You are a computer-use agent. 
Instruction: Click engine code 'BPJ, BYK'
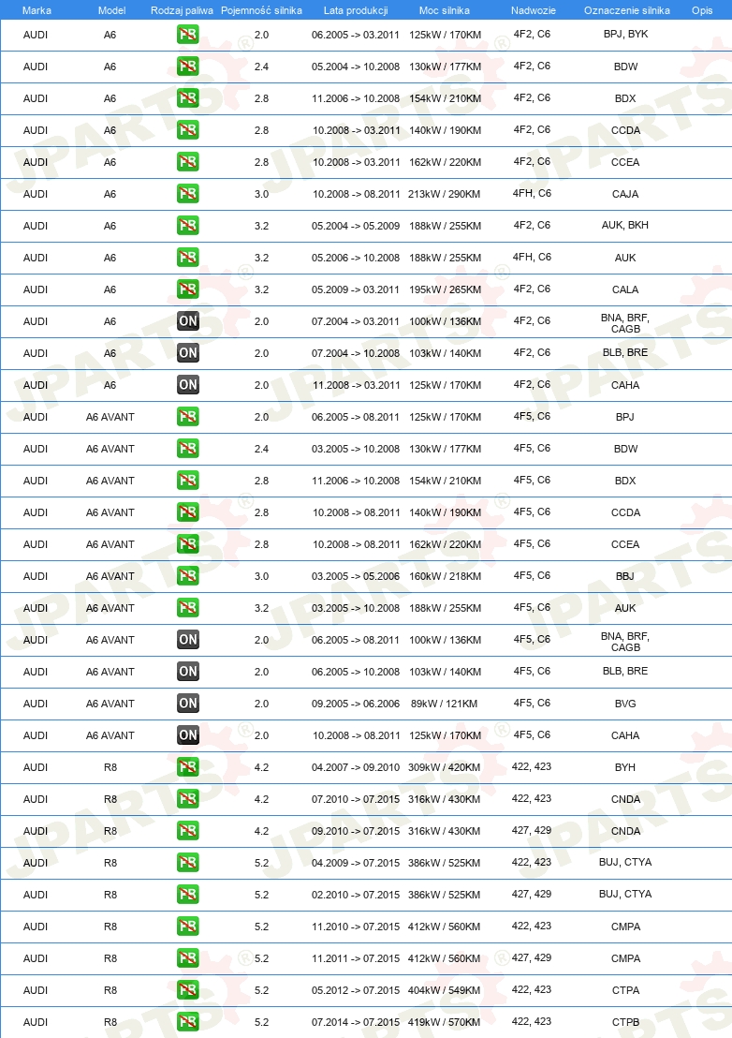pyautogui.click(x=625, y=34)
